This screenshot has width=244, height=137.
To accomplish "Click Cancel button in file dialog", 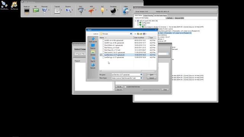I will click(x=151, y=78).
